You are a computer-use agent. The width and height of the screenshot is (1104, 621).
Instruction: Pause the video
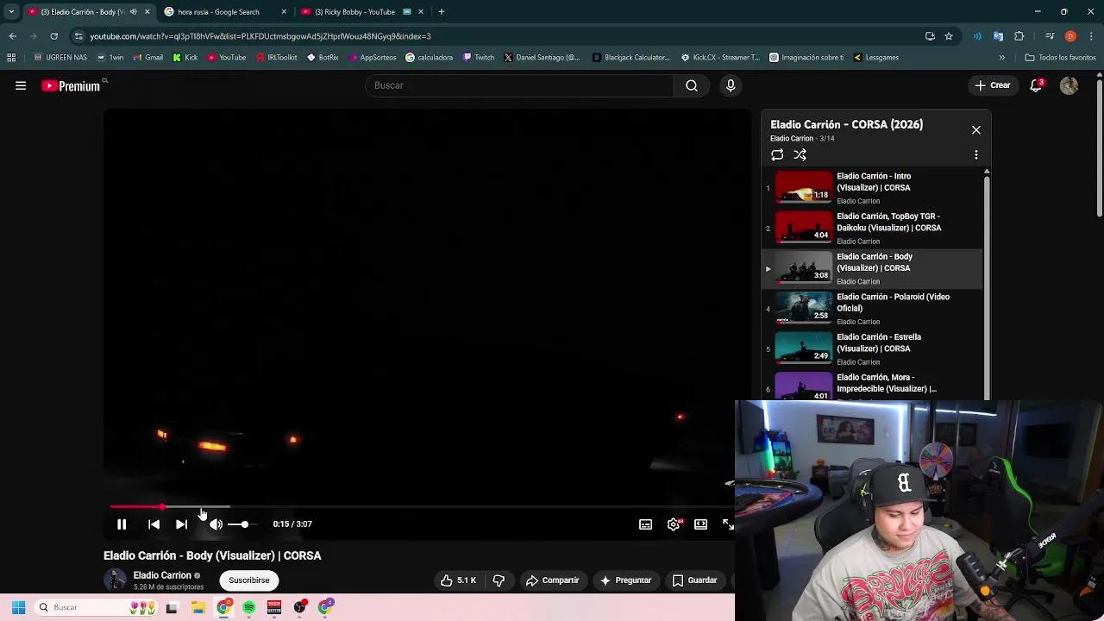tap(122, 524)
